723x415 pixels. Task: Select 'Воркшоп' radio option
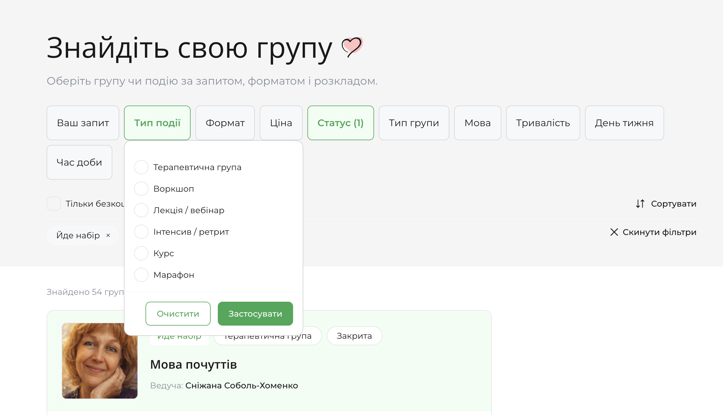[141, 189]
